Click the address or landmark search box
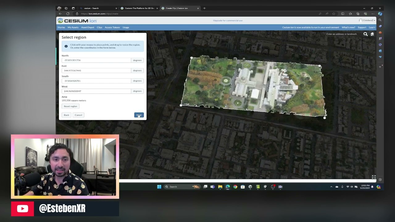This screenshot has width=395, height=222. [343, 34]
